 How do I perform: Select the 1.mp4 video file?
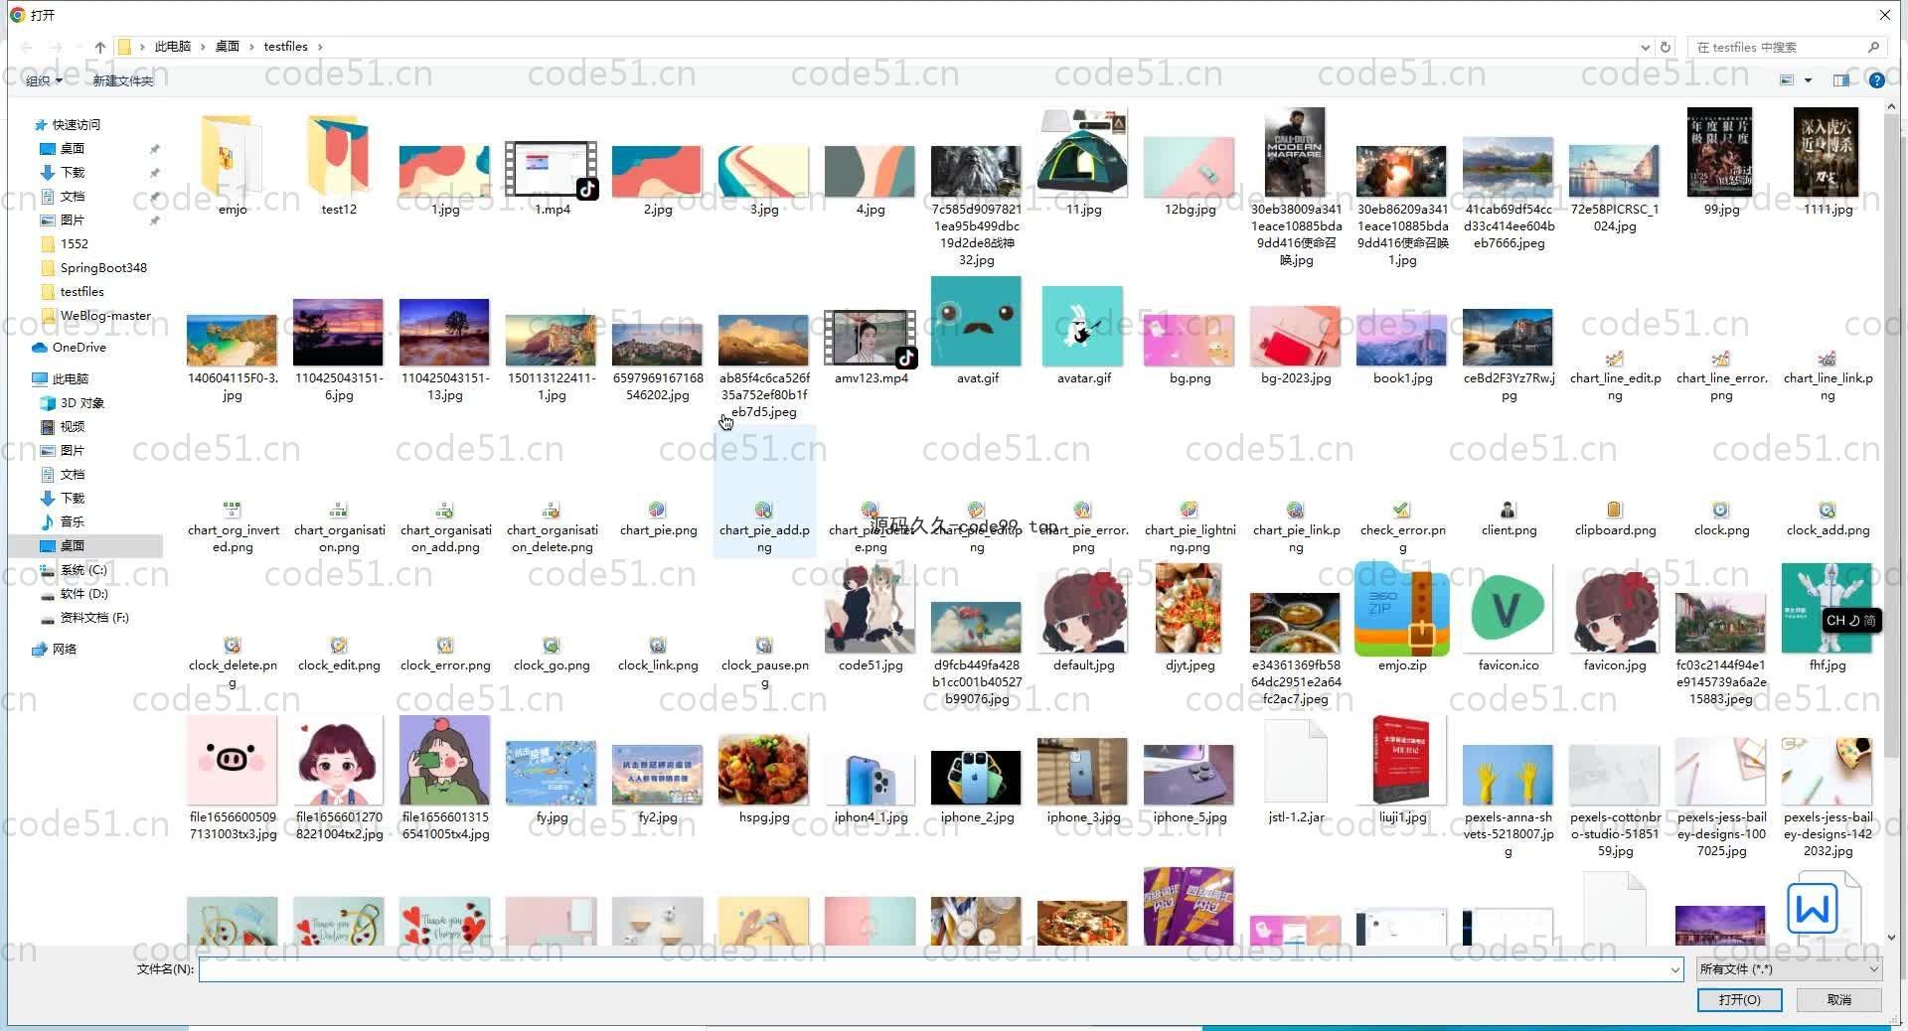click(552, 170)
